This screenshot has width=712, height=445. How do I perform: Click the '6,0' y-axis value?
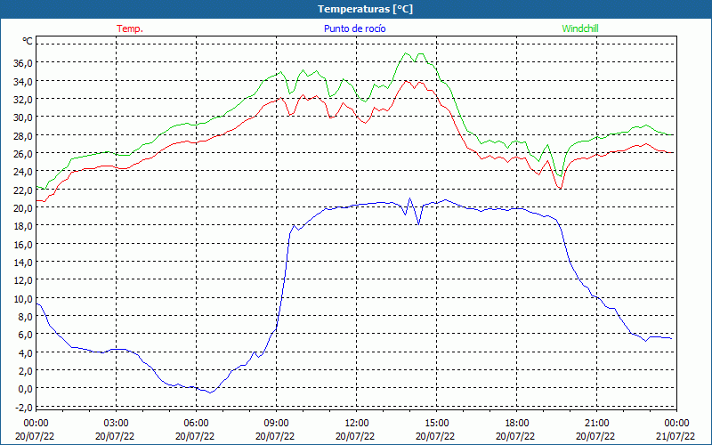click(26, 335)
